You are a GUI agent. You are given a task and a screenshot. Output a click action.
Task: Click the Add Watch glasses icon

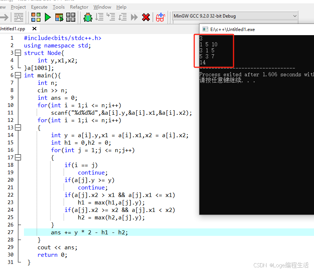point(161,17)
